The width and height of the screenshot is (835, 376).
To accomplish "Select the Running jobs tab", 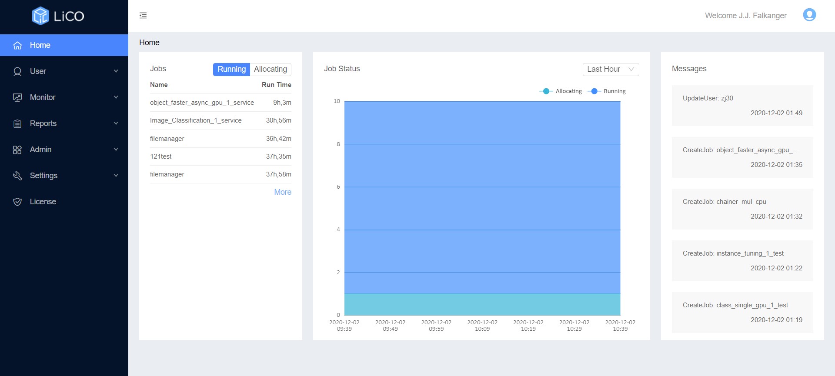I will click(231, 69).
